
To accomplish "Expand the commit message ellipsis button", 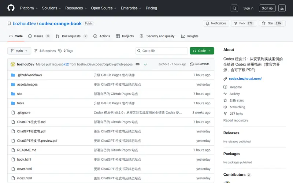I will [138, 64].
